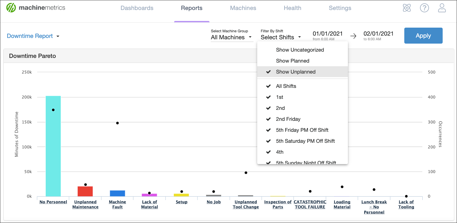Click the integrations icon near top right

(x=407, y=8)
